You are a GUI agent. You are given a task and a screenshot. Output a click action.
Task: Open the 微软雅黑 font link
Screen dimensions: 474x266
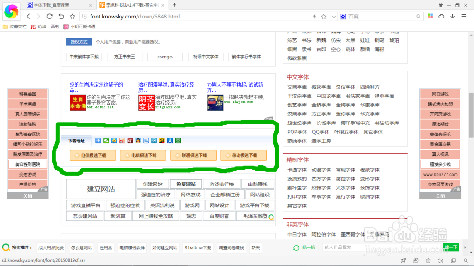pyautogui.click(x=297, y=58)
